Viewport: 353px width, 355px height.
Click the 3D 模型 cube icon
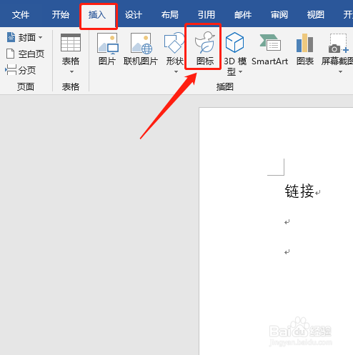234,43
